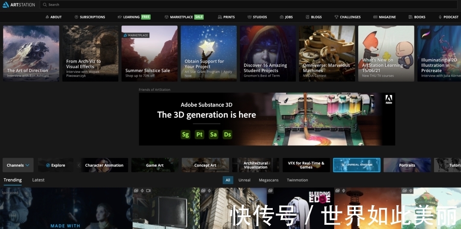This screenshot has width=461, height=229.
Task: Click the ArtStation logo
Action: click(18, 5)
